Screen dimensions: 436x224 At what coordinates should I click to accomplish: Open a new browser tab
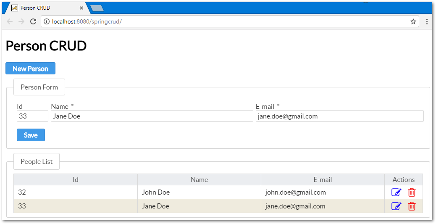click(97, 8)
